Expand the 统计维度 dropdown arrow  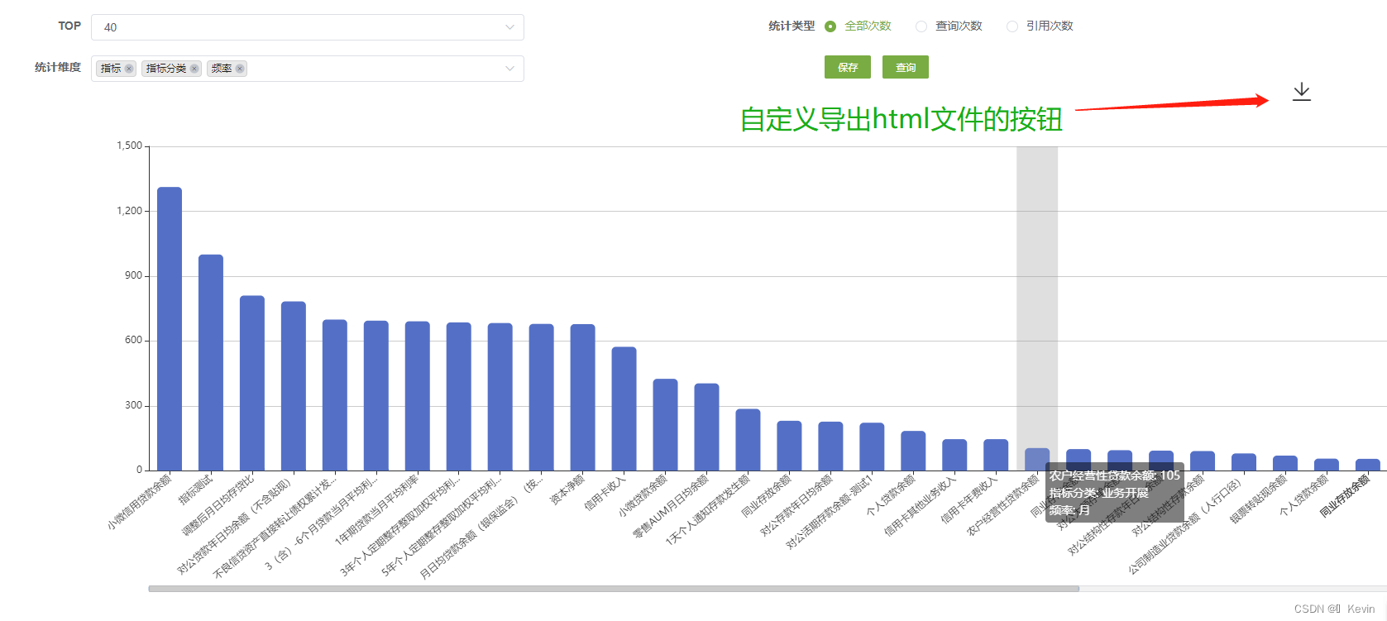pos(509,69)
